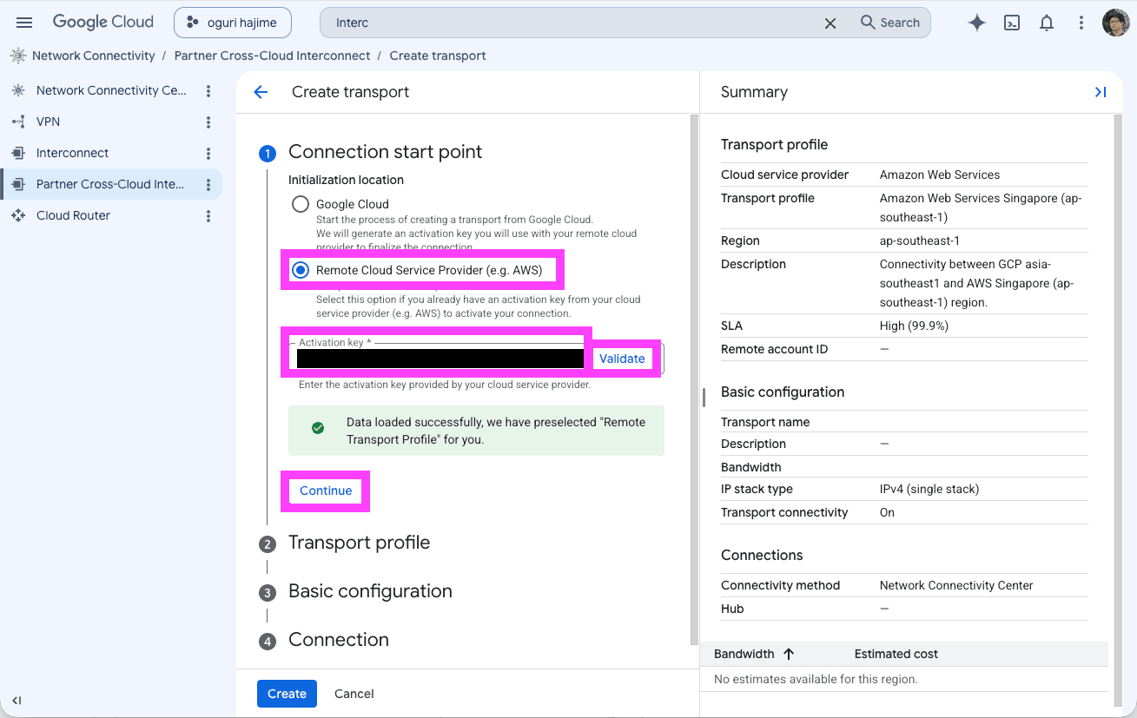The image size is (1137, 718).
Task: Open the oguri hajime project selector
Action: click(x=233, y=23)
